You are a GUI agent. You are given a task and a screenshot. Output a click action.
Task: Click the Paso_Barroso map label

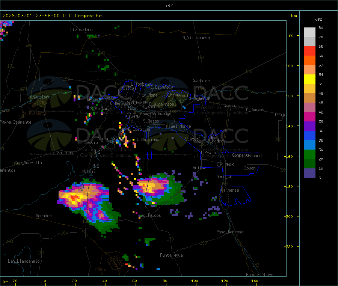coord(230,232)
